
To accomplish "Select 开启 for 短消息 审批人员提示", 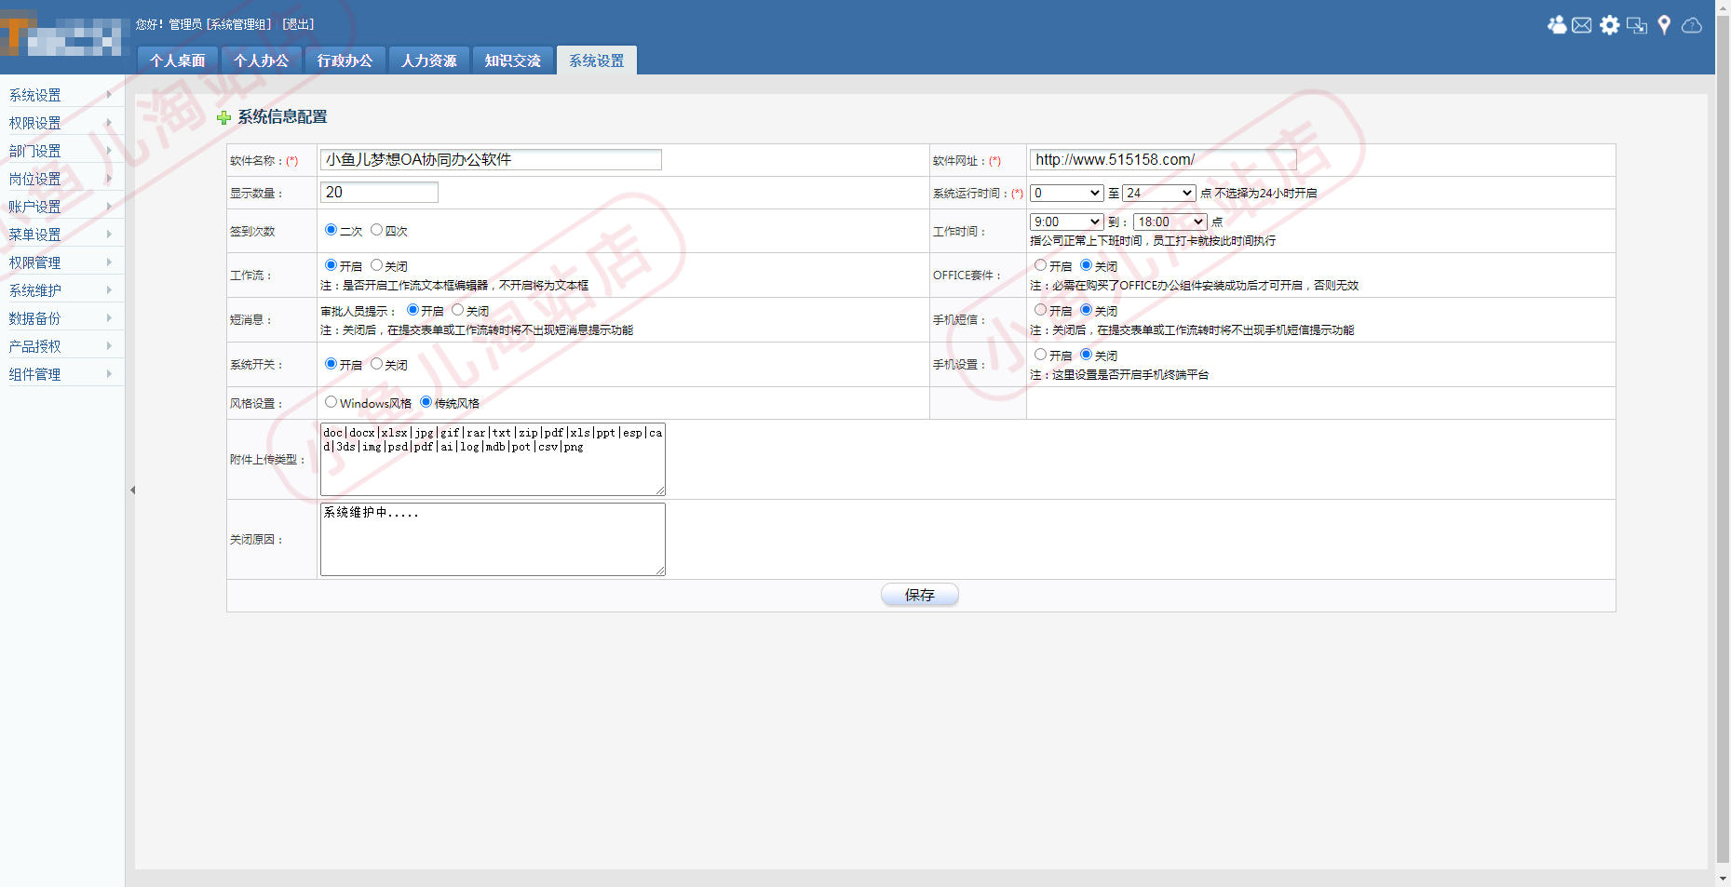I will [412, 310].
